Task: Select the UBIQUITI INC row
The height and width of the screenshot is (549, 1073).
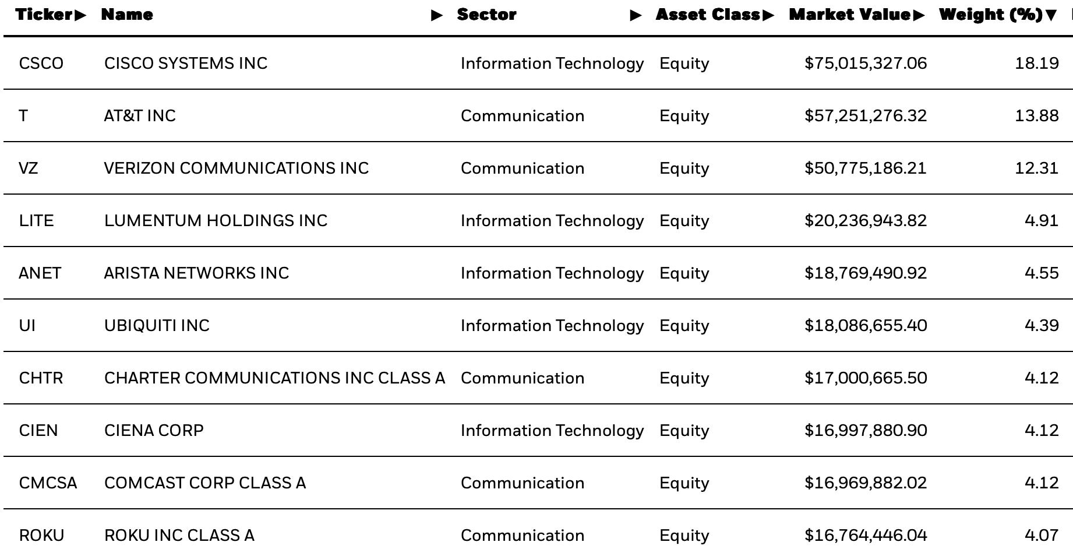Action: [x=538, y=325]
